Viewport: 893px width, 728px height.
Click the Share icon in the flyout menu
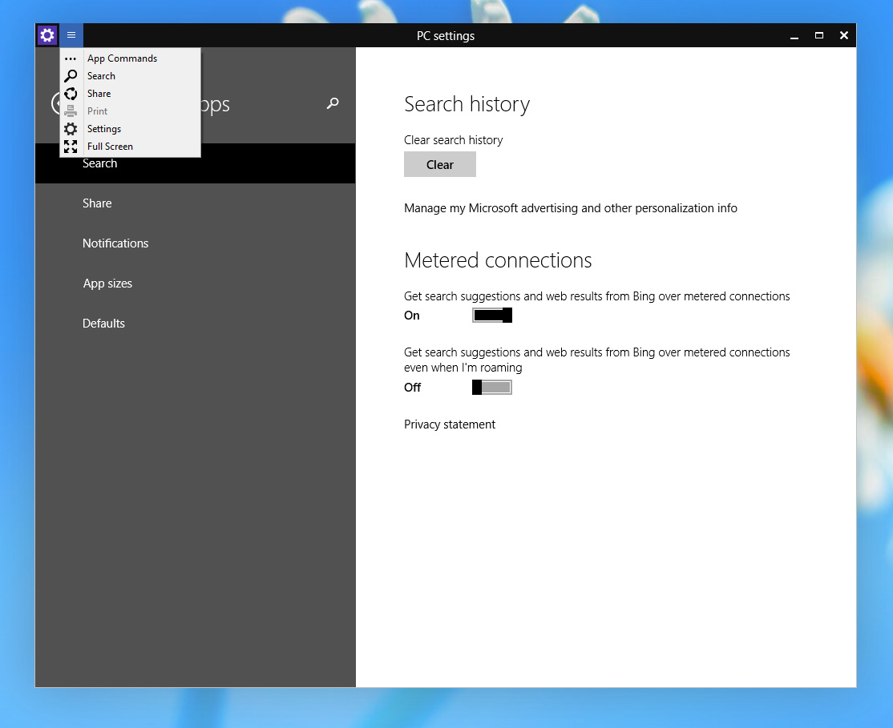71,93
